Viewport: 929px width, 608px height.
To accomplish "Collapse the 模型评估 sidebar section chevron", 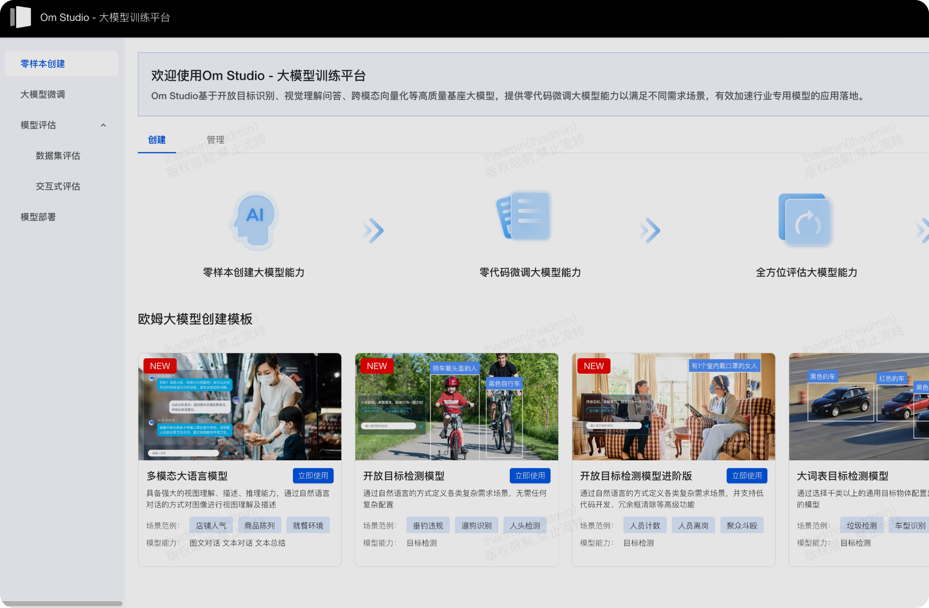I will tap(103, 125).
